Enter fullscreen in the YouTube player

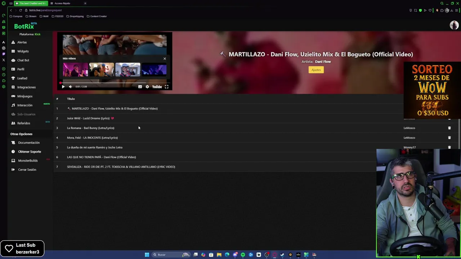click(166, 87)
